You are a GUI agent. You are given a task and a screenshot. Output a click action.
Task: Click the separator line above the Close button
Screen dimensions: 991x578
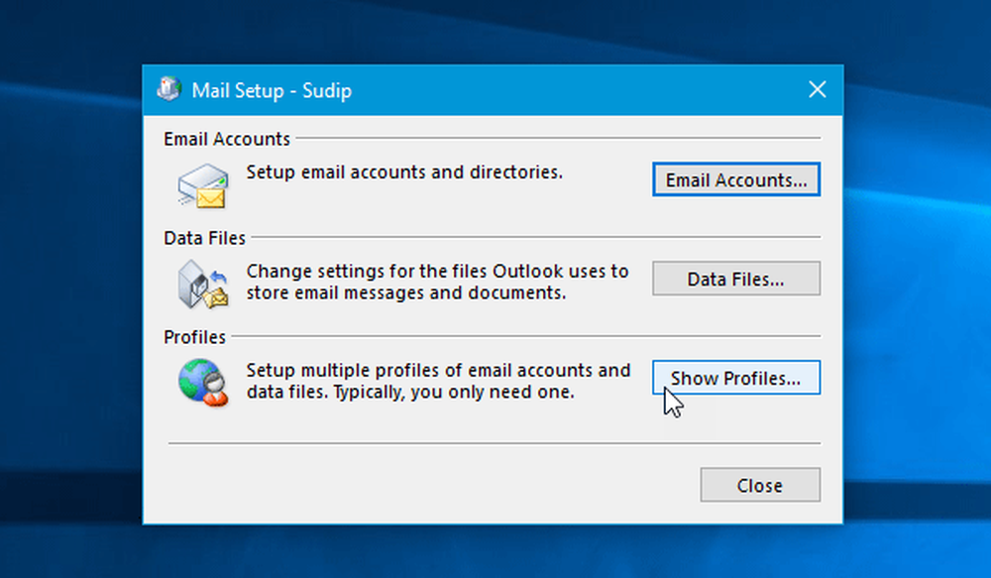click(x=494, y=443)
